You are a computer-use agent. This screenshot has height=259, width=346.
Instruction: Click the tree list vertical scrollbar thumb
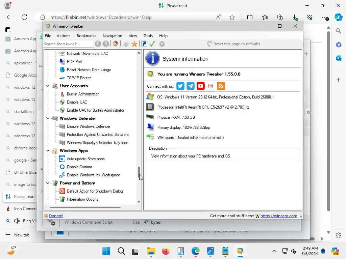coord(139,172)
